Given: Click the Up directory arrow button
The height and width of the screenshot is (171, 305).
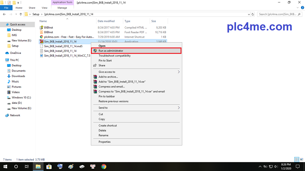Looking at the screenshot, I should 21,14.
